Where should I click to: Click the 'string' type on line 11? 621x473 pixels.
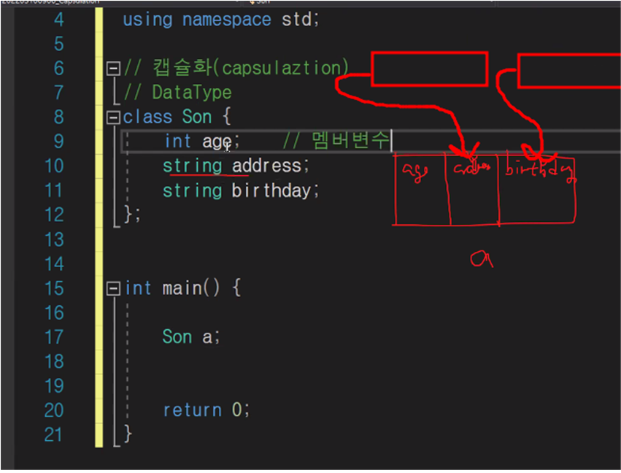tap(192, 191)
